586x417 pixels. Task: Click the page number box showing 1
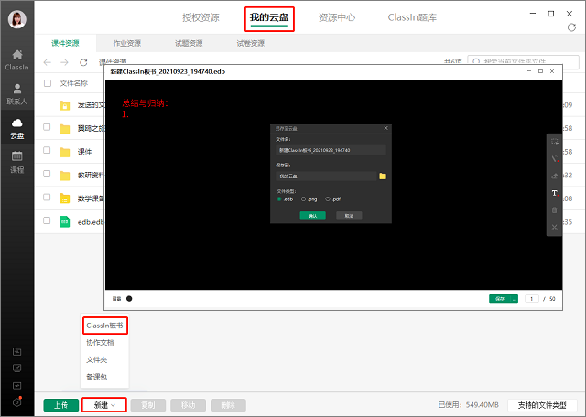coord(532,299)
